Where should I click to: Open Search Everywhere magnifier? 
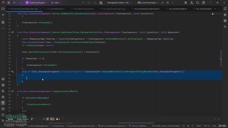(x=197, y=2)
